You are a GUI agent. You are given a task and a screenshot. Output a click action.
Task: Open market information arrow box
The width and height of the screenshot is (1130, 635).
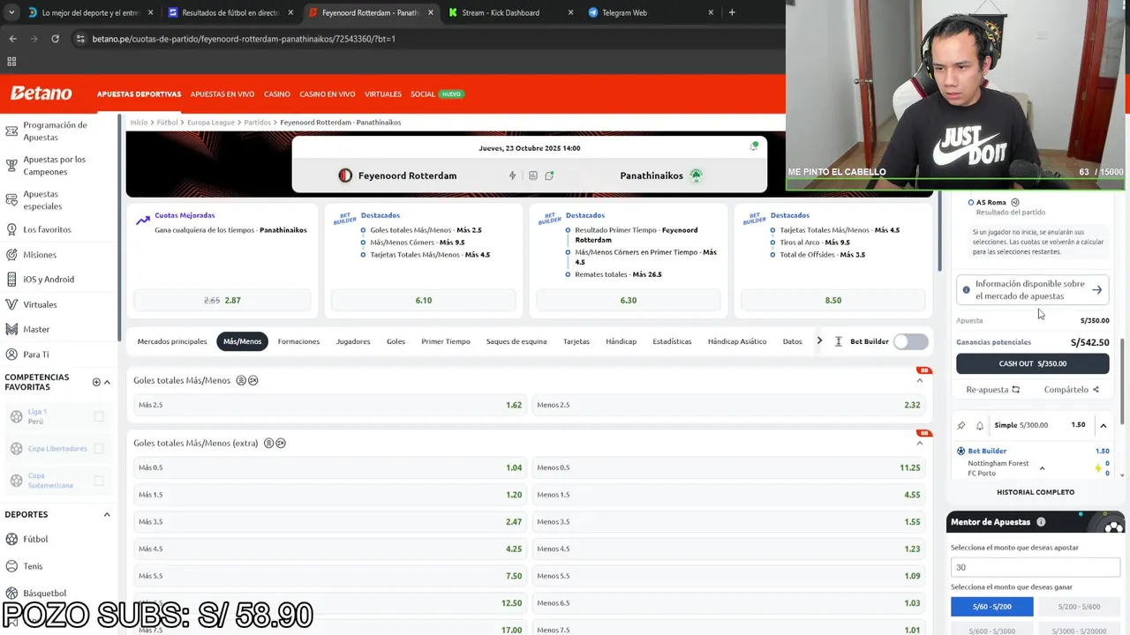(1032, 290)
